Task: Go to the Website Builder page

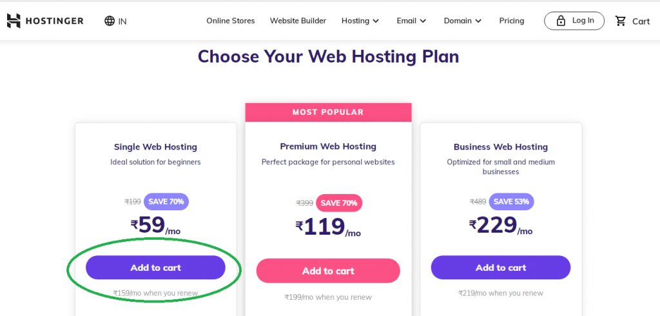Action: (x=298, y=21)
